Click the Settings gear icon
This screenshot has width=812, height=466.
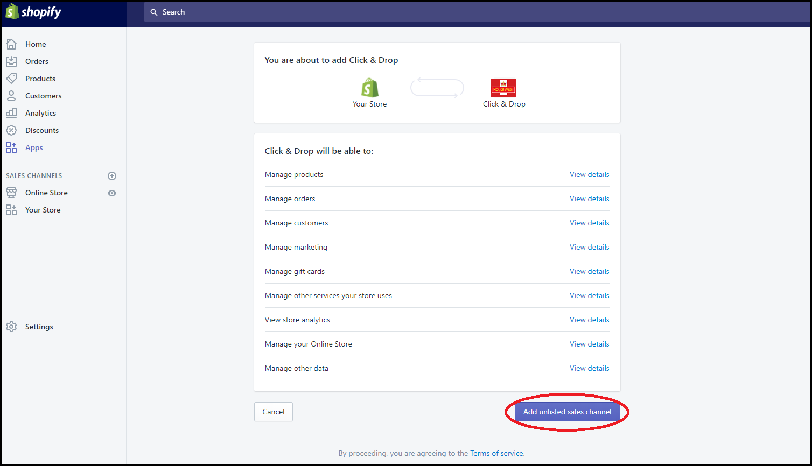tap(11, 327)
